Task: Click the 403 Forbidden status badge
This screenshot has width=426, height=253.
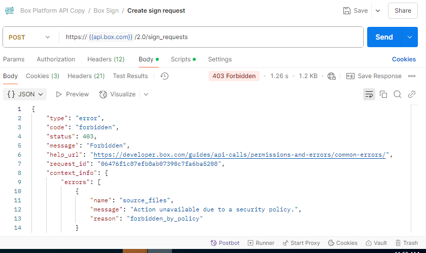Action: coord(234,76)
